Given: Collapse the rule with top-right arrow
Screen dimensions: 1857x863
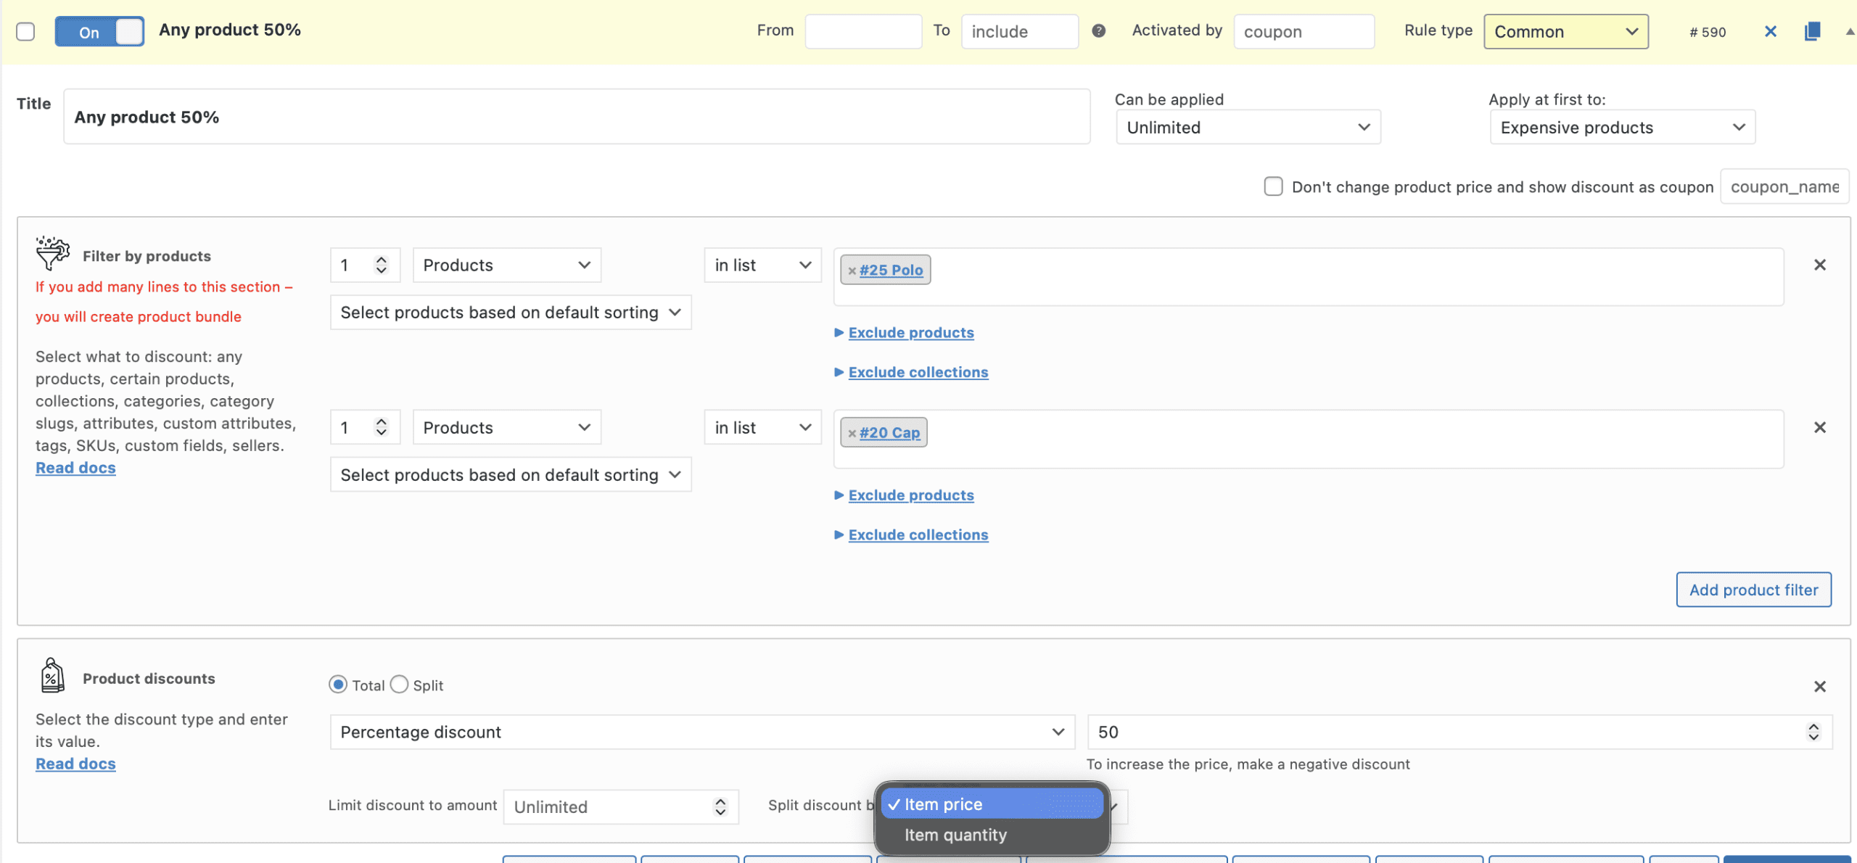Looking at the screenshot, I should (x=1849, y=31).
